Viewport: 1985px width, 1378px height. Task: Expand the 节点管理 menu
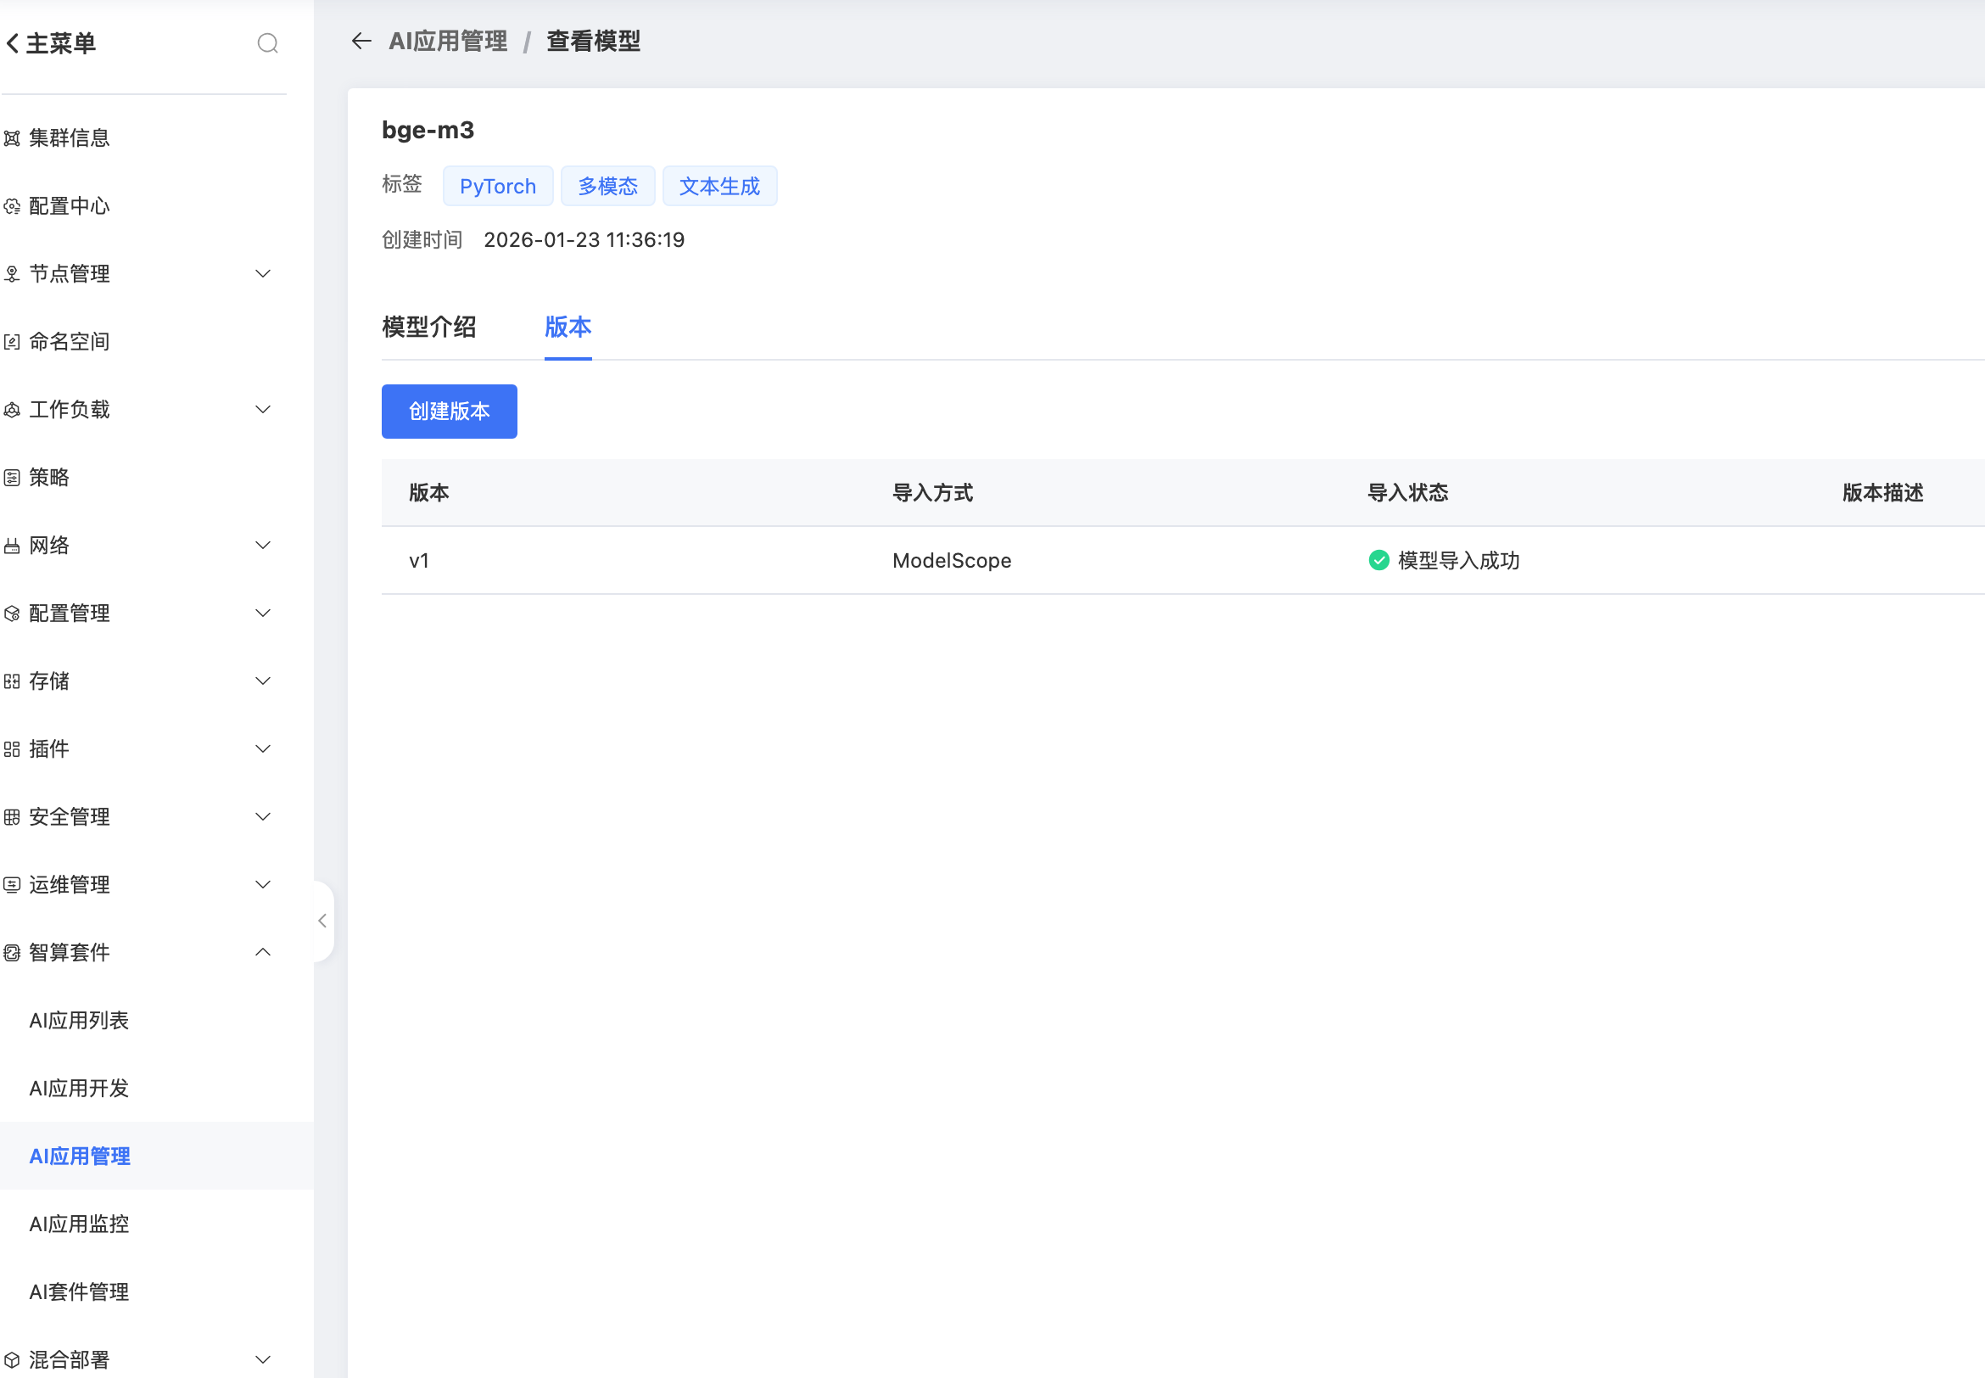tap(263, 274)
